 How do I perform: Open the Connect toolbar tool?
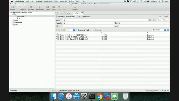click(13, 8)
